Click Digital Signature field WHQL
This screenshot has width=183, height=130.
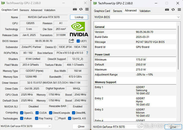pyautogui.click(x=77, y=89)
